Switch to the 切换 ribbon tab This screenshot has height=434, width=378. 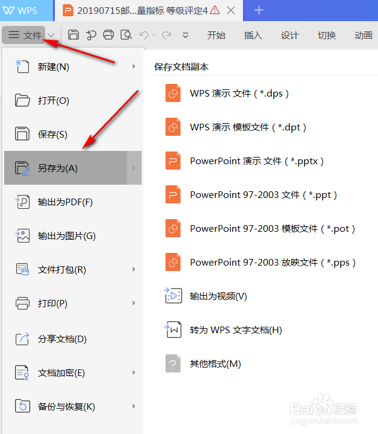[327, 36]
